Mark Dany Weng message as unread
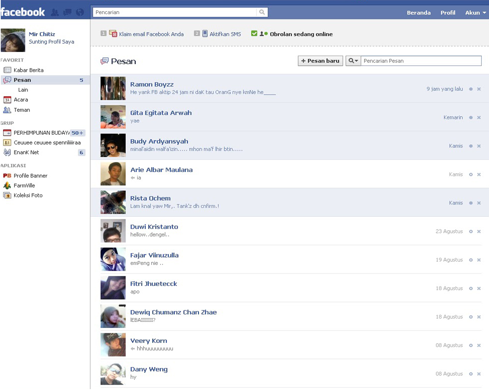Viewport: 489px width, 391px height. point(471,374)
